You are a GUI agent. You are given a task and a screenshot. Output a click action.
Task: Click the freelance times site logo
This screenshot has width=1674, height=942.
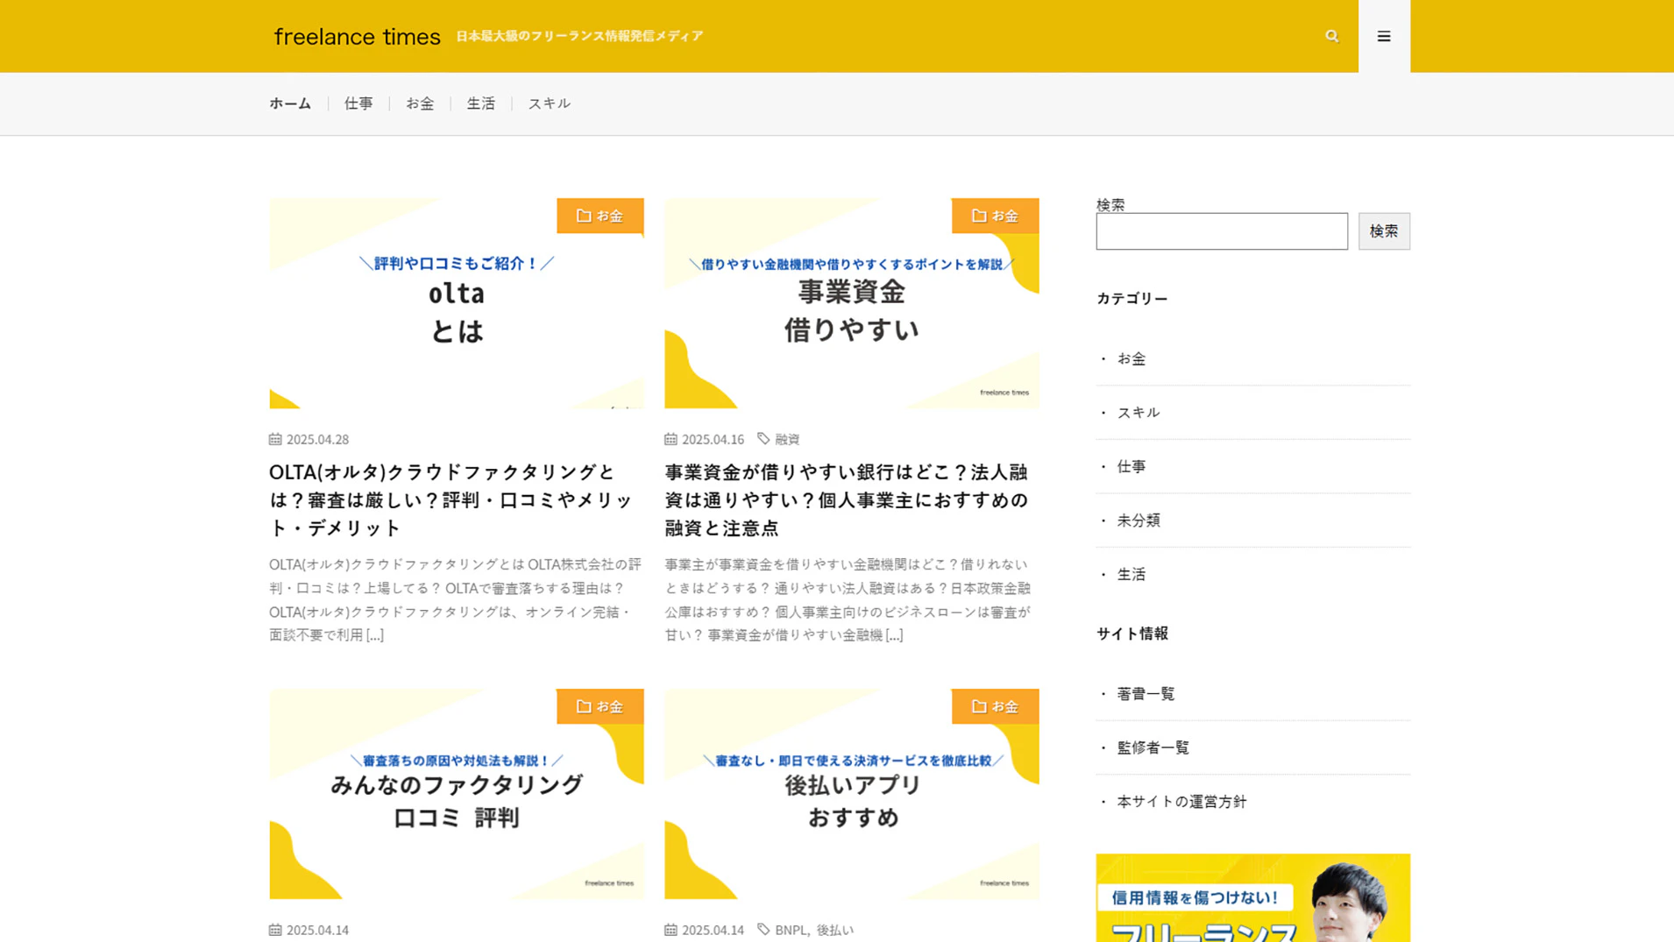357,36
